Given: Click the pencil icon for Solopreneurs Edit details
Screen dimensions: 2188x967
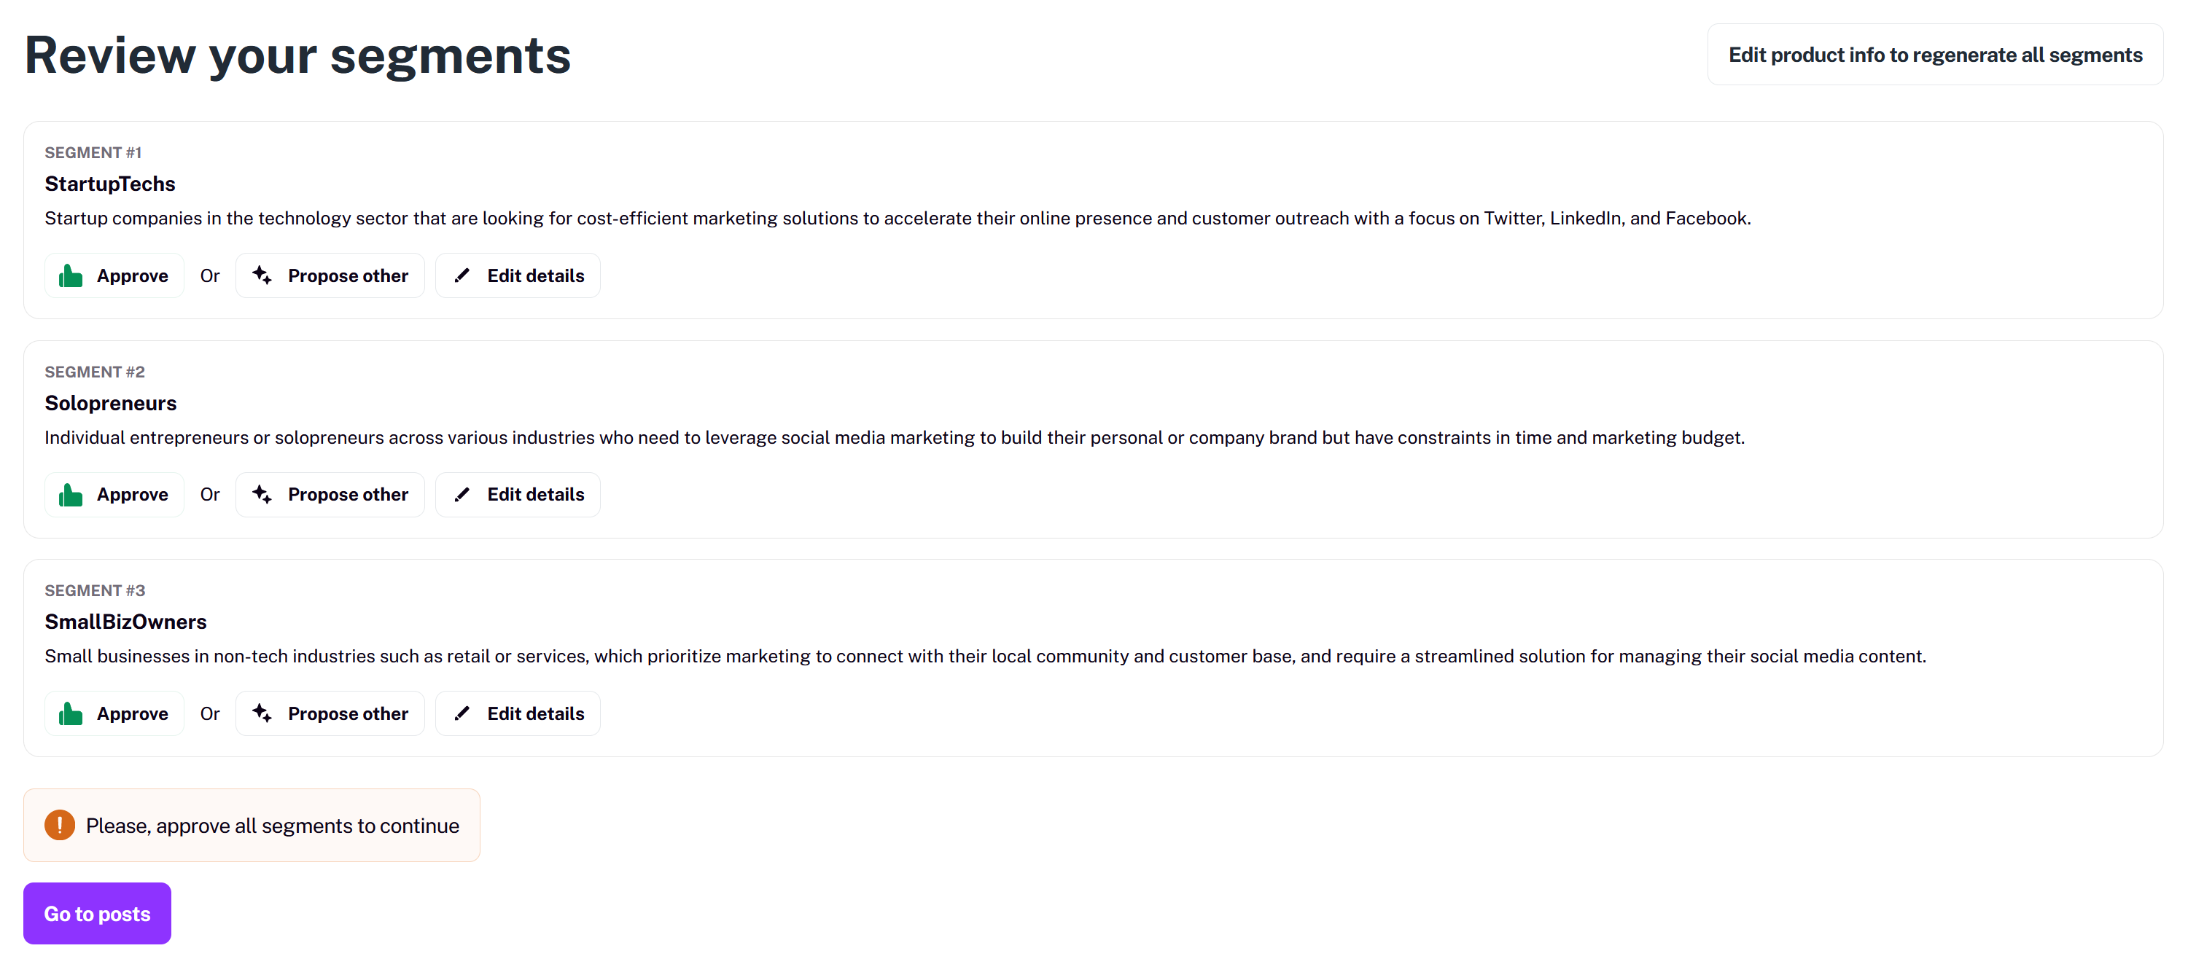Looking at the screenshot, I should tap(462, 494).
